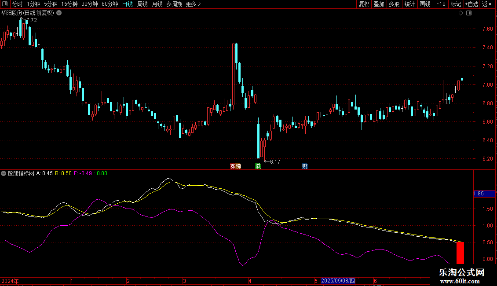Click the 2025/05/08 date marker on timeline

[338, 281]
